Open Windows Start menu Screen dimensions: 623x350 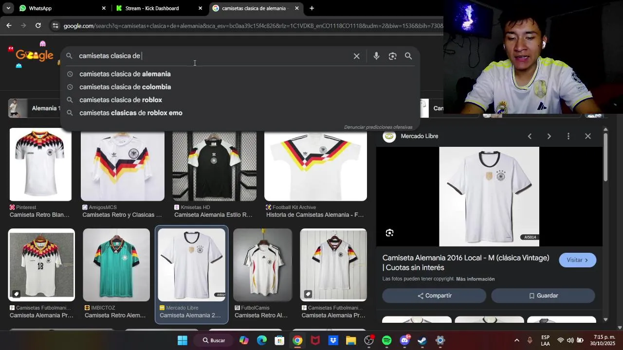tap(182, 340)
